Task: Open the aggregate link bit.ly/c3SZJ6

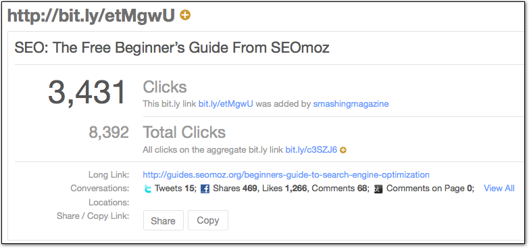Action: pyautogui.click(x=311, y=150)
